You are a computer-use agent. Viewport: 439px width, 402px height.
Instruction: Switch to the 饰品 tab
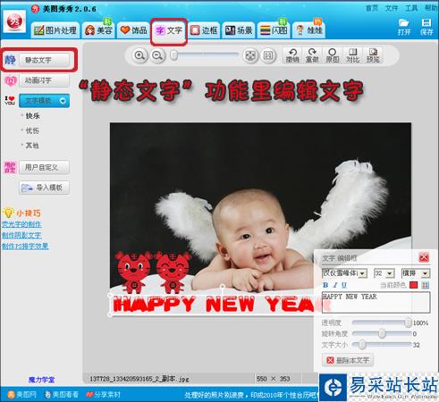[133, 30]
